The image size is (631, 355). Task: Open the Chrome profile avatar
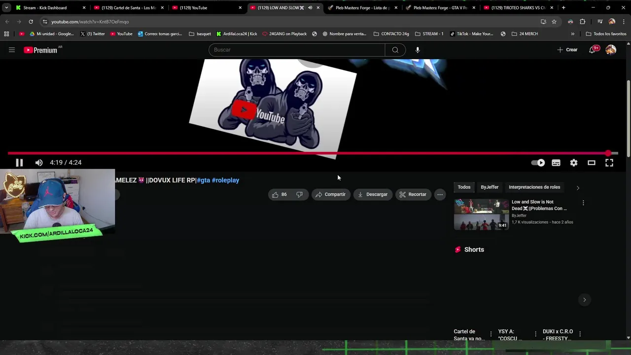[x=612, y=22]
